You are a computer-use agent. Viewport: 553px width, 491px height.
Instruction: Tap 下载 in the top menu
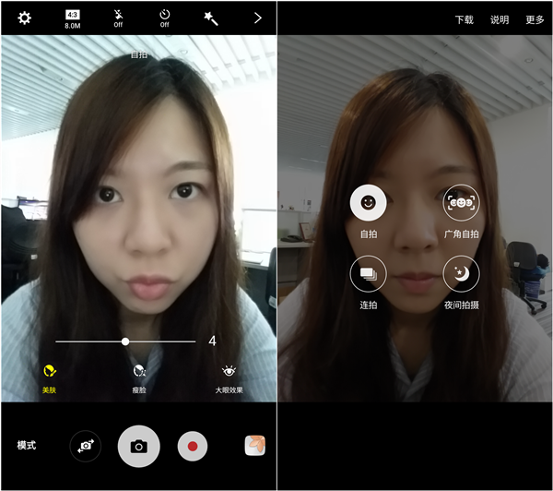(464, 19)
